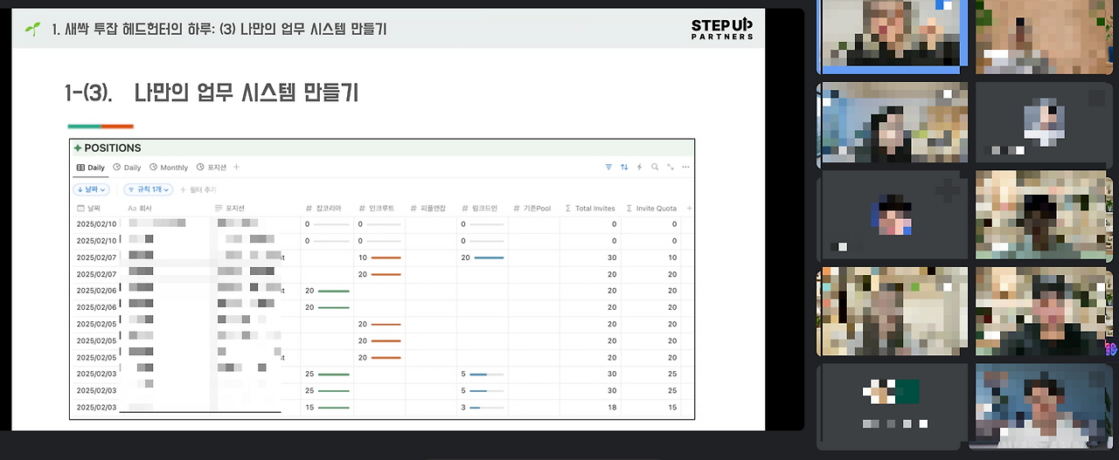Open the 포지션 view tab
This screenshot has height=460, width=1119.
211,168
